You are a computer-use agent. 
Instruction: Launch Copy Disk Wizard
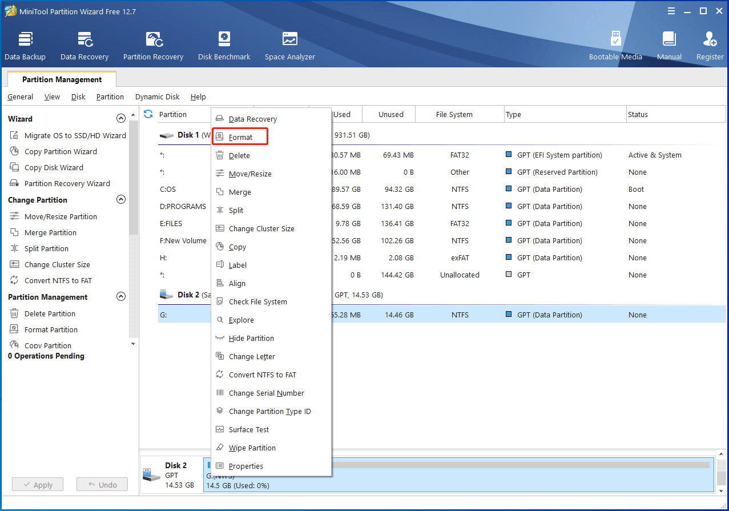pyautogui.click(x=46, y=167)
